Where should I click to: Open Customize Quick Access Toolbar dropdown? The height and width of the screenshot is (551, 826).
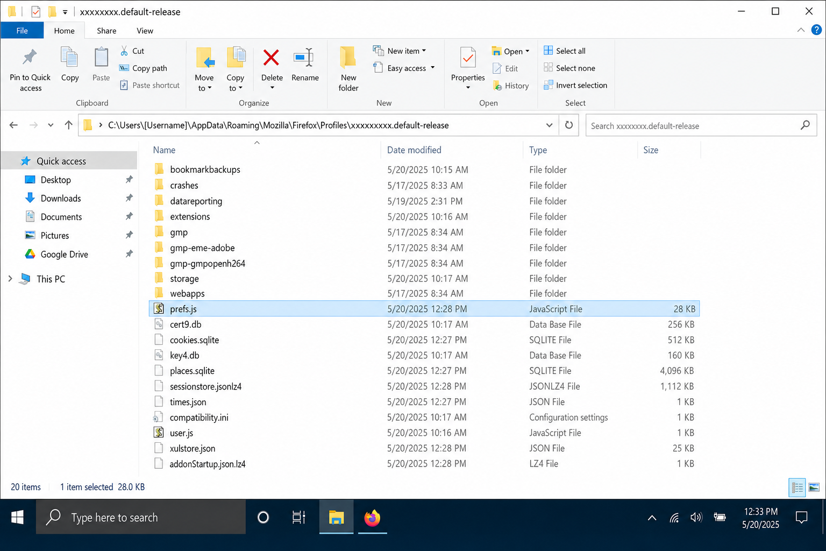click(x=65, y=12)
